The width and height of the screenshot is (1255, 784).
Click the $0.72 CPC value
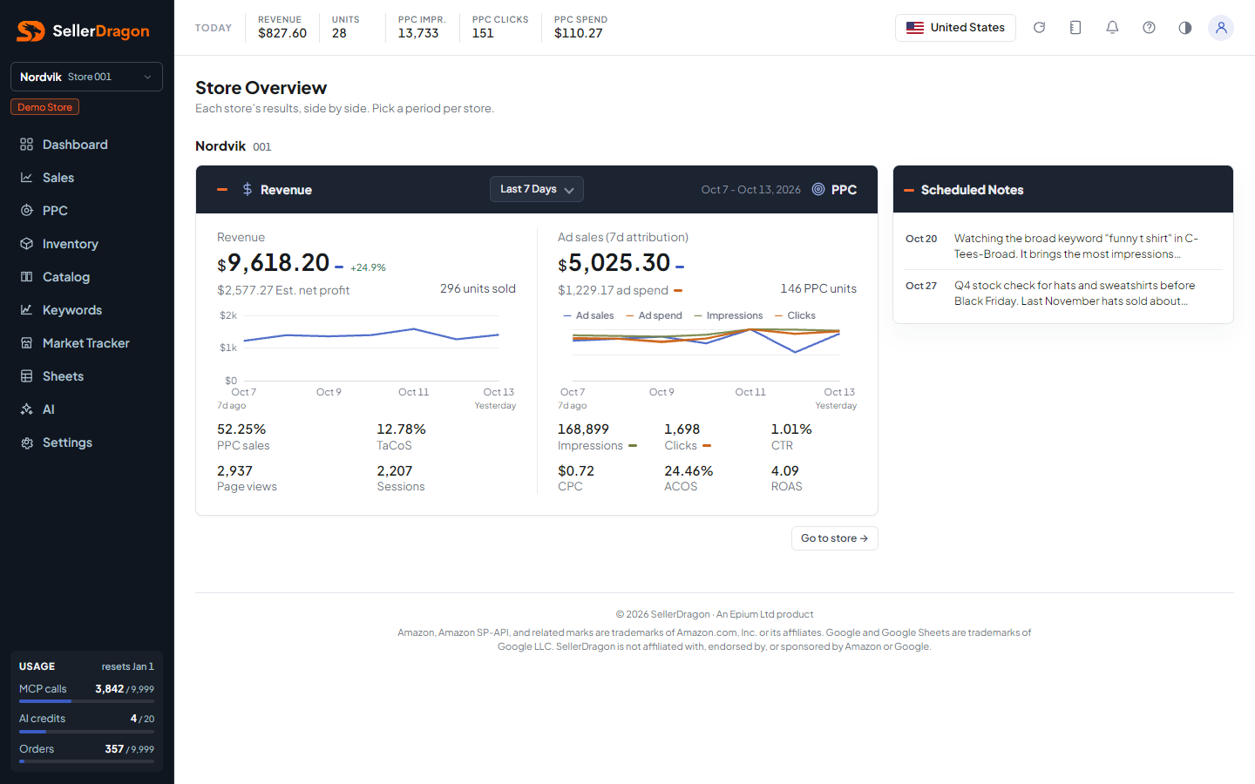(576, 470)
